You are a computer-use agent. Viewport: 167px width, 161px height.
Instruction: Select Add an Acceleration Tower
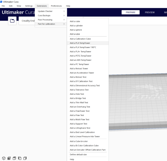88,73
